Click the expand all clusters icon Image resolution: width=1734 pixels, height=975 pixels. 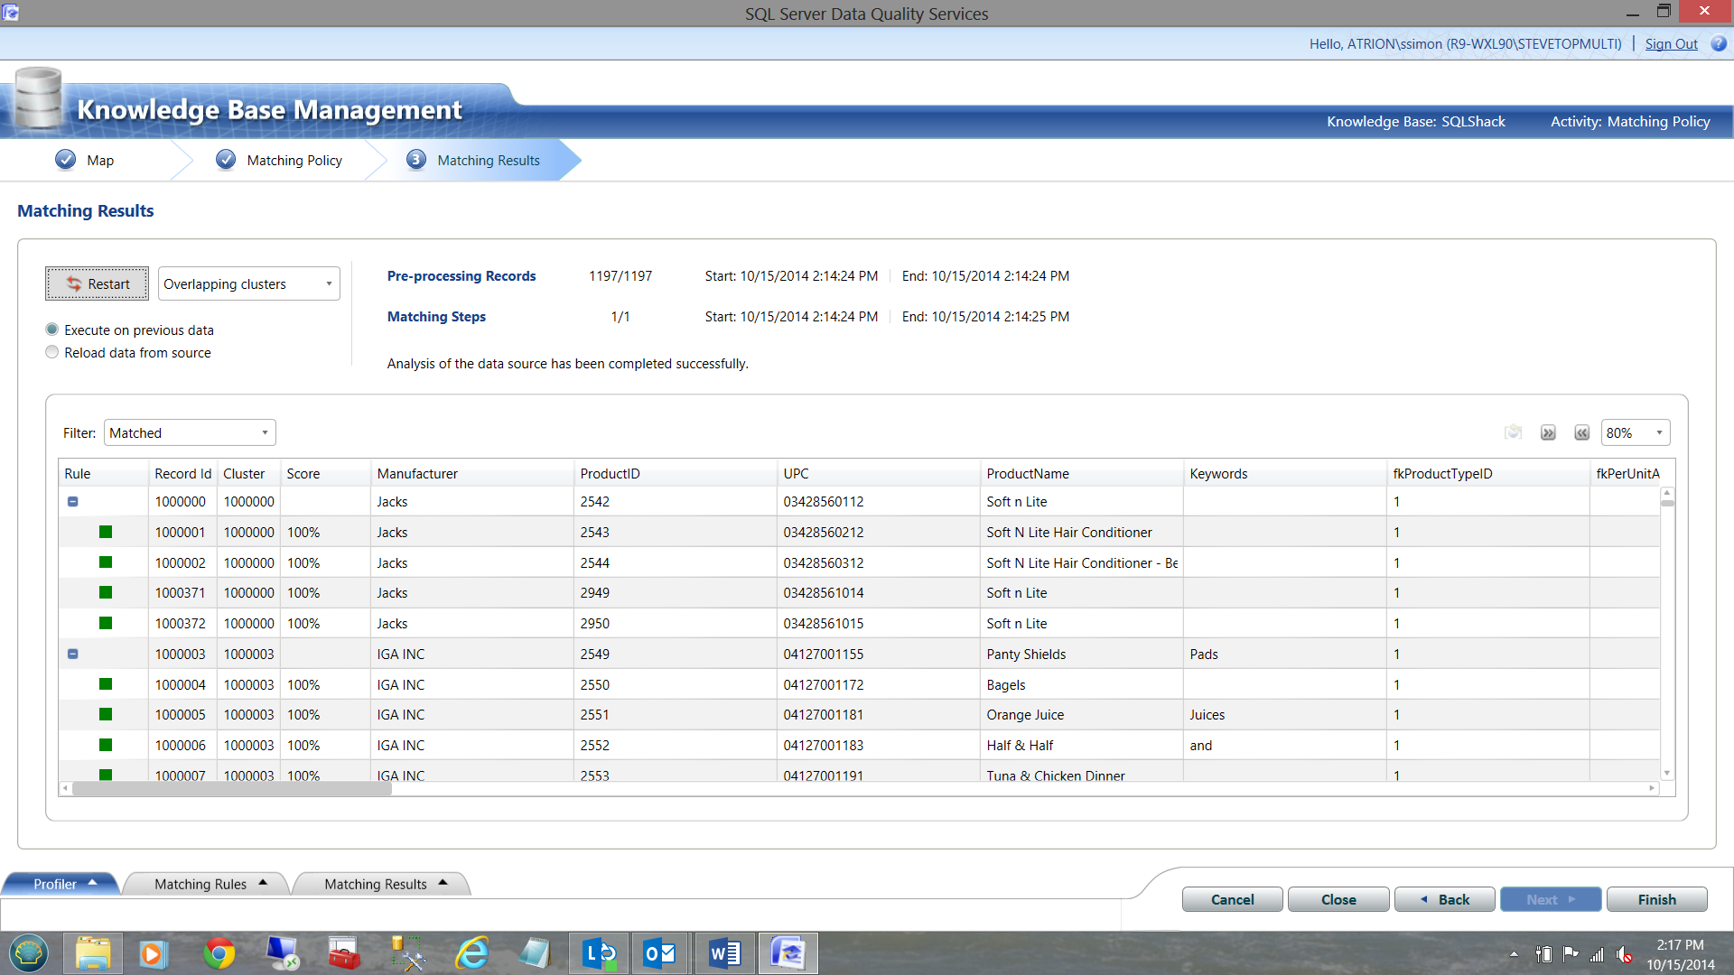pos(1548,433)
